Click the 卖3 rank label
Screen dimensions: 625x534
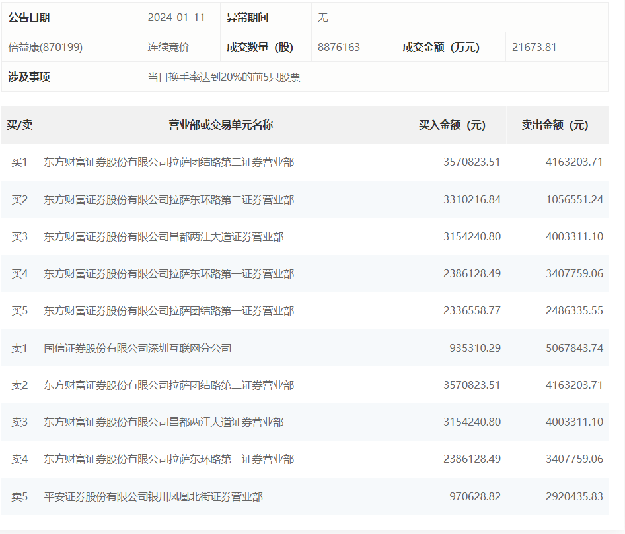[x=20, y=422]
